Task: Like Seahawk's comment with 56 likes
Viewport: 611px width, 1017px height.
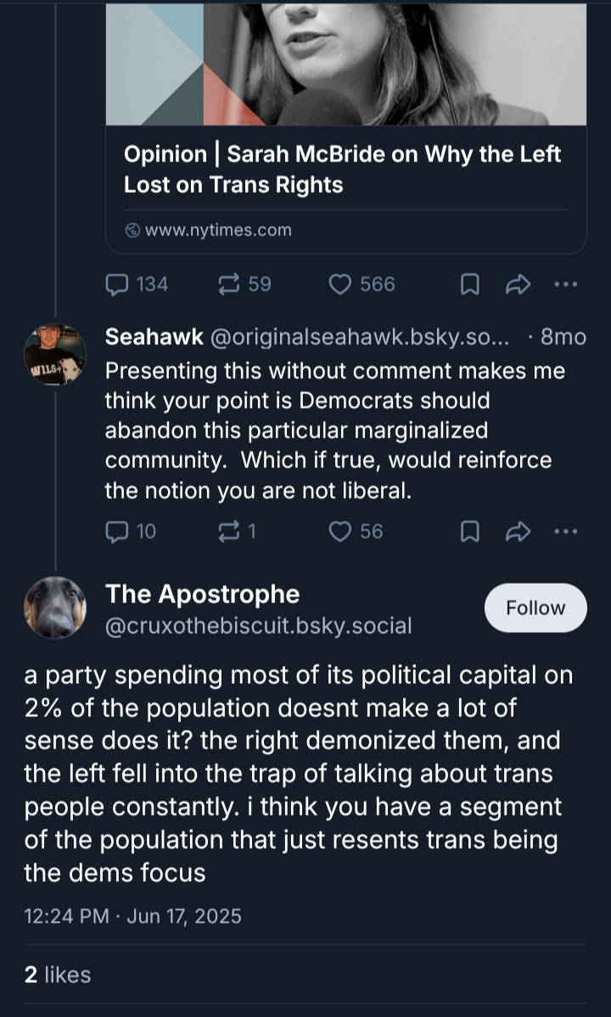Action: [340, 532]
